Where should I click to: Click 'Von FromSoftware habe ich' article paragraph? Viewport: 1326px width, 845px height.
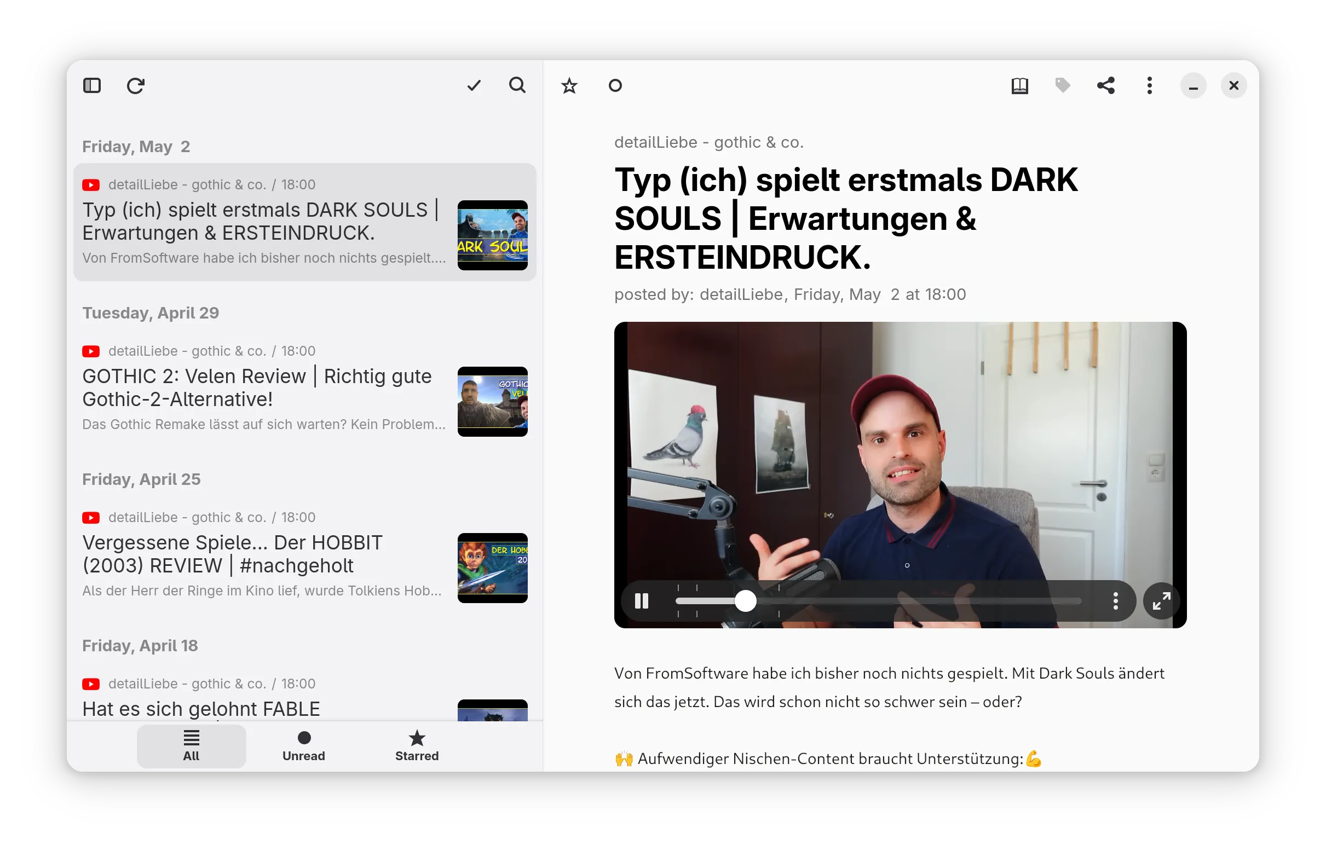point(889,687)
